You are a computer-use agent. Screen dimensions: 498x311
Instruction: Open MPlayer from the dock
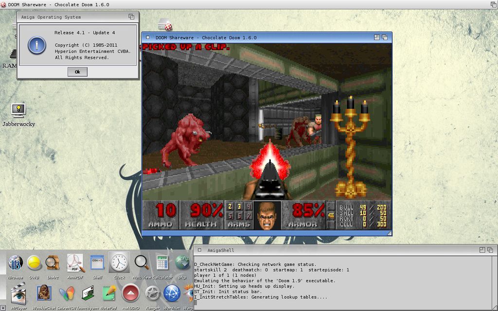(18, 294)
